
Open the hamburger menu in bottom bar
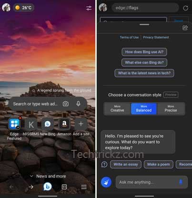pyautogui.click(x=84, y=187)
